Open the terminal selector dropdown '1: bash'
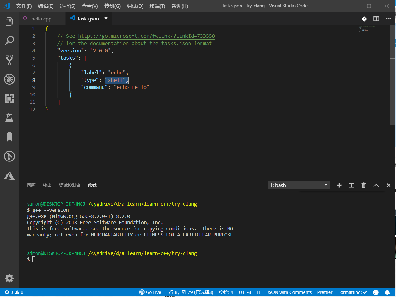Screen dimensions: 396x297 299,185
